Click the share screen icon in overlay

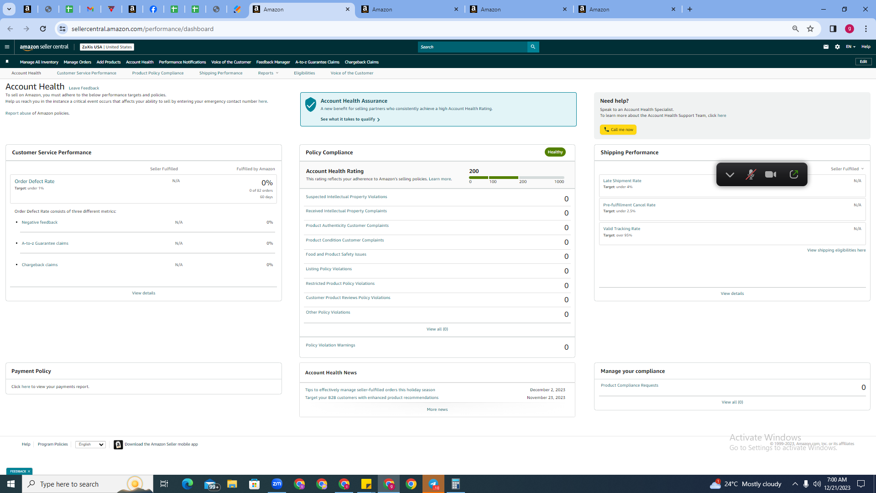coord(794,174)
